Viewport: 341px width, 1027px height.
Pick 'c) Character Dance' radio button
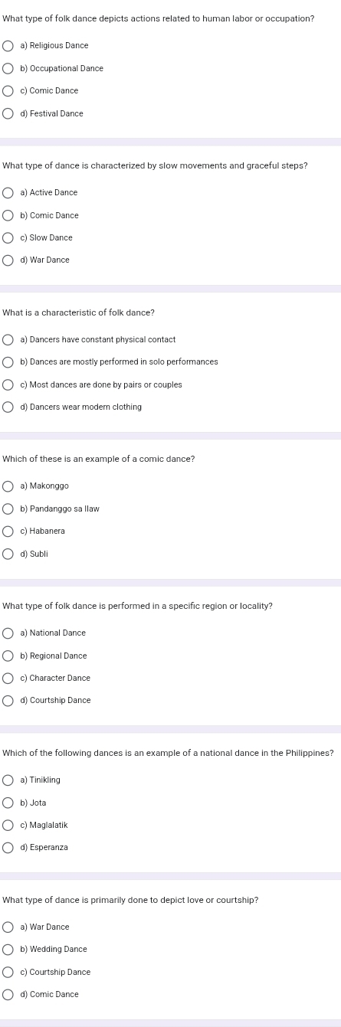[8, 679]
